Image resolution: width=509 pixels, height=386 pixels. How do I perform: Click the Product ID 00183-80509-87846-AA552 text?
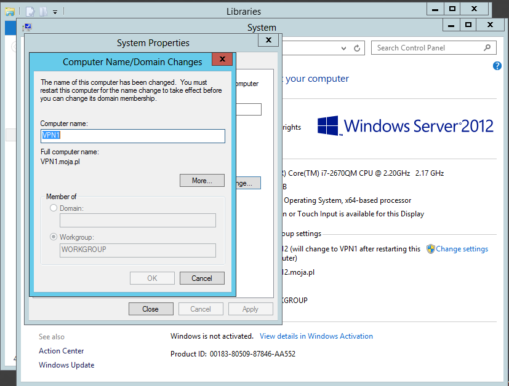(x=233, y=354)
